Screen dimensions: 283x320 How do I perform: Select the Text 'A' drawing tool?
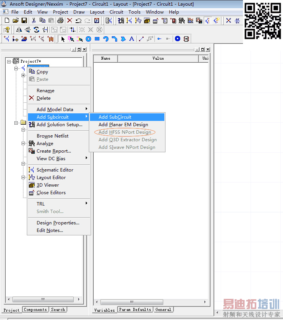point(132,39)
